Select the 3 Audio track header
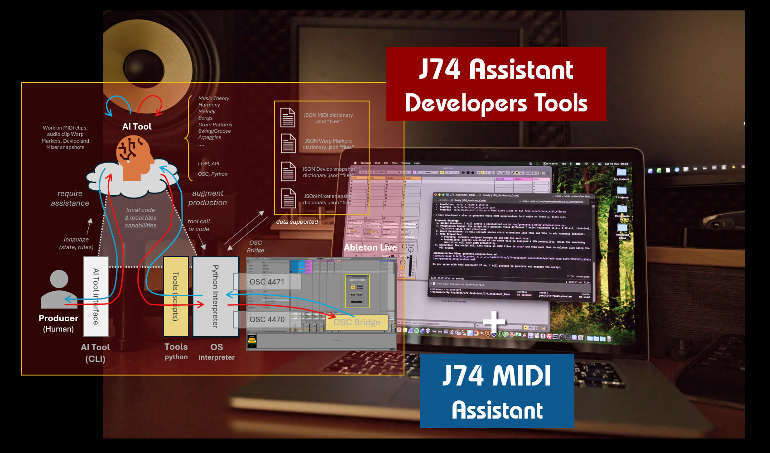Image resolution: width=770 pixels, height=453 pixels. tap(394, 178)
